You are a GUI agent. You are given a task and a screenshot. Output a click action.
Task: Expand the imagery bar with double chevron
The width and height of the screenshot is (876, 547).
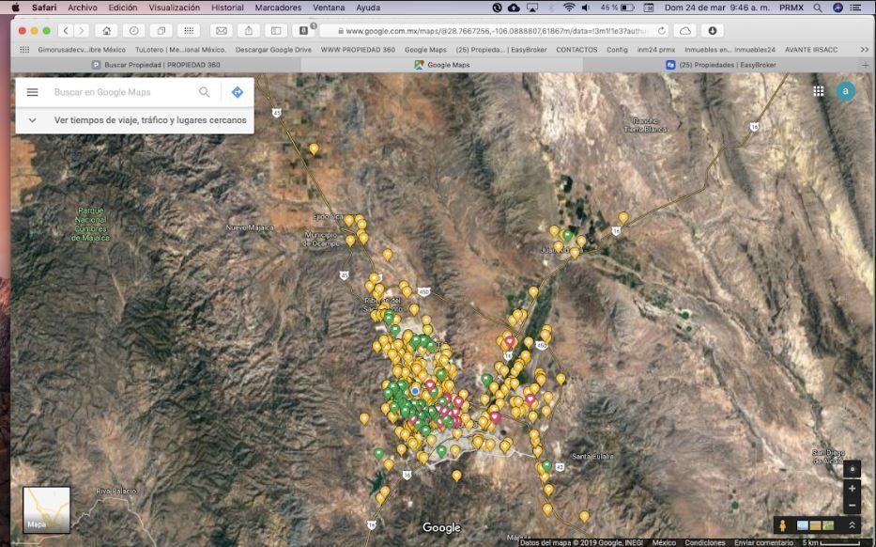853,525
